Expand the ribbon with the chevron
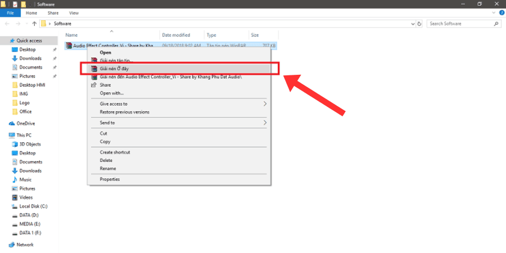 (494, 12)
